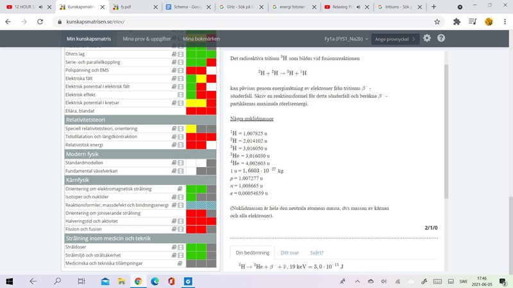
Task: Open book icon for Ohms lag
Action: click(x=174, y=53)
